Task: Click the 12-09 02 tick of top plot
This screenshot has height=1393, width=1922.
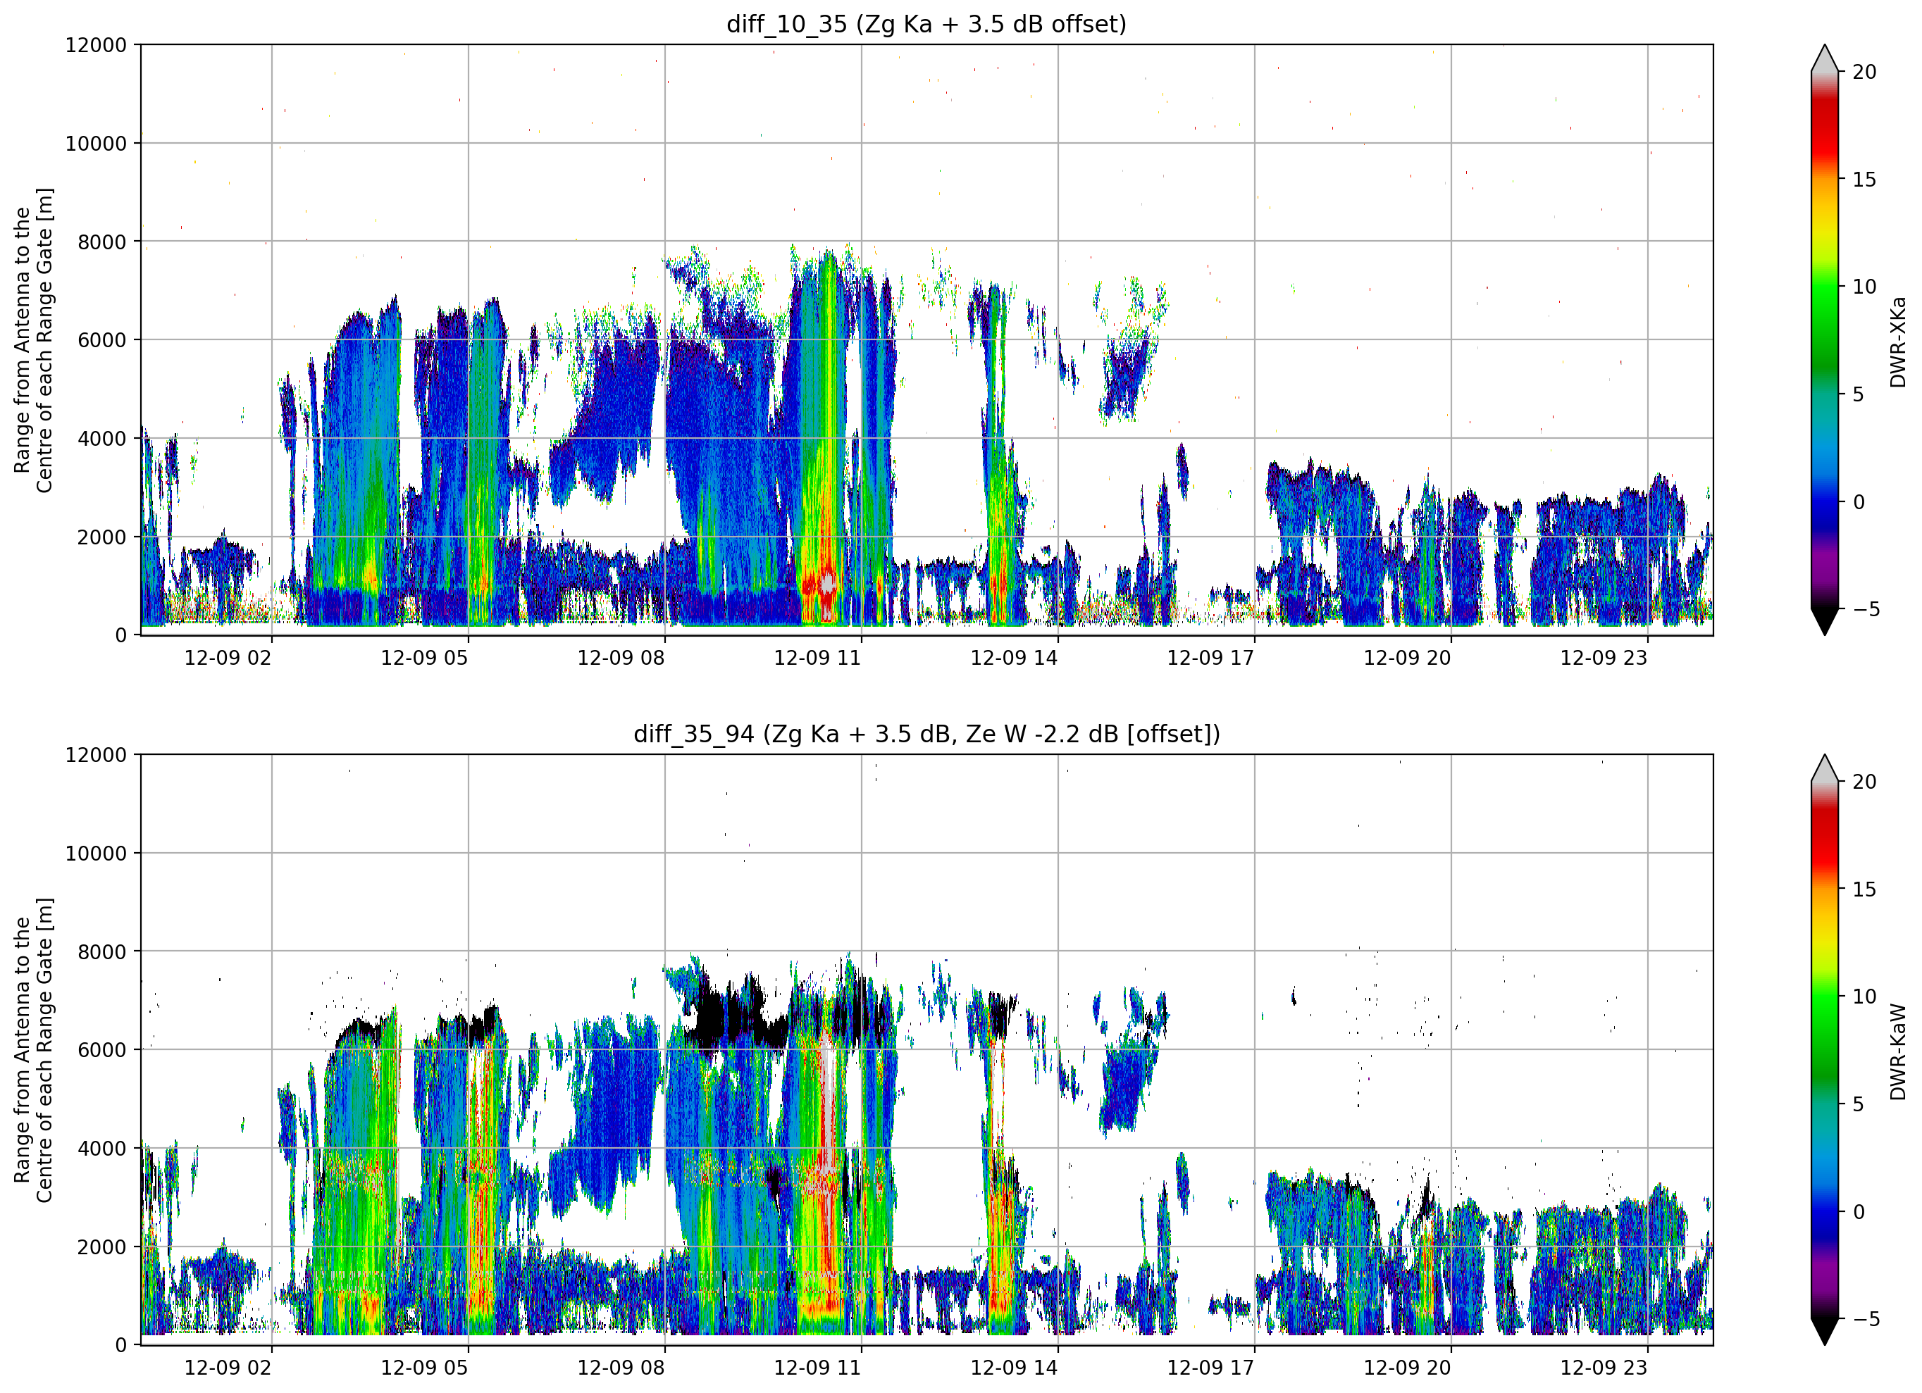Action: (x=228, y=658)
